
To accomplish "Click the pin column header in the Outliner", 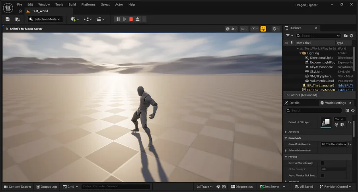I will (292, 43).
